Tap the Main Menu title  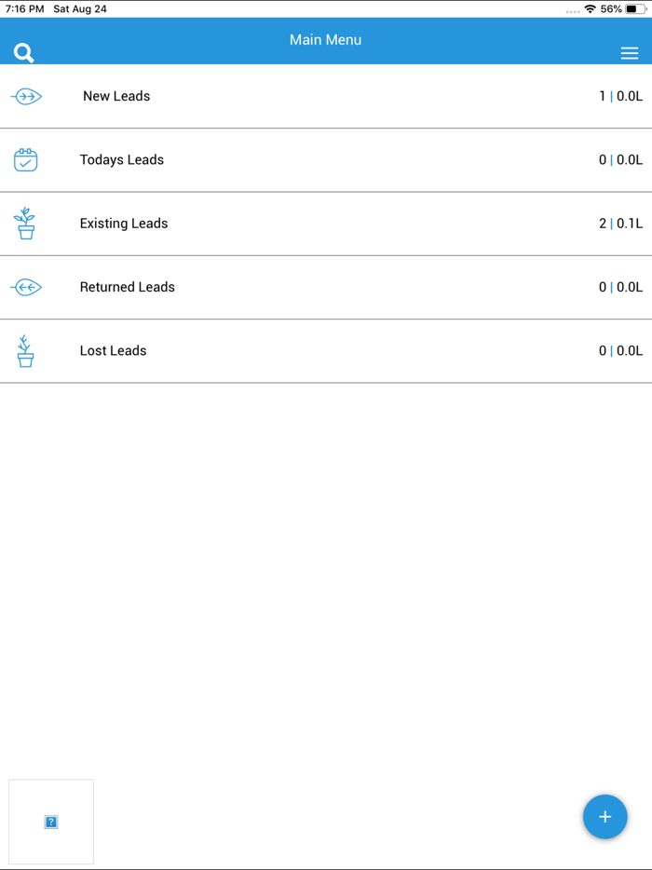325,40
